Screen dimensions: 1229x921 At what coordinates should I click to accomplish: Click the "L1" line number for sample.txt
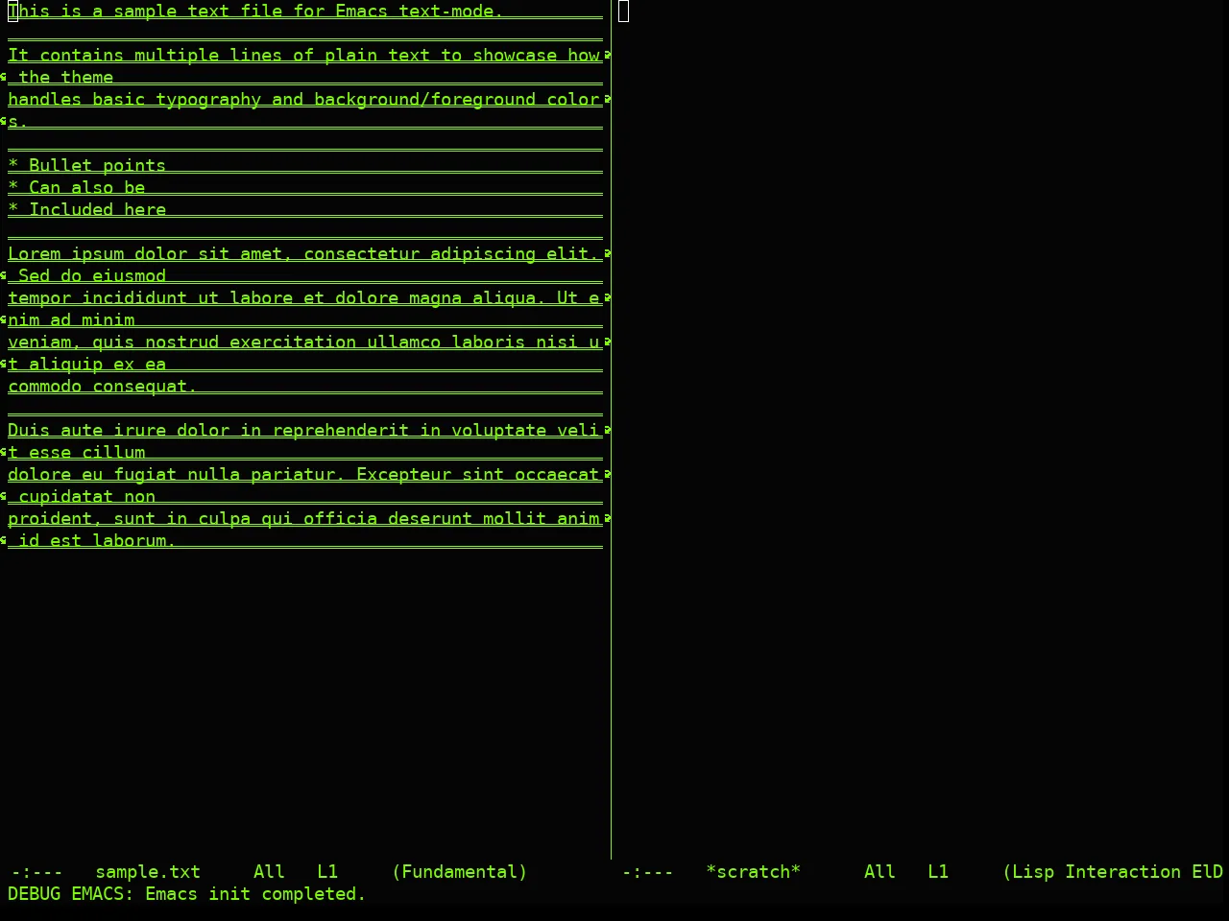pos(327,872)
